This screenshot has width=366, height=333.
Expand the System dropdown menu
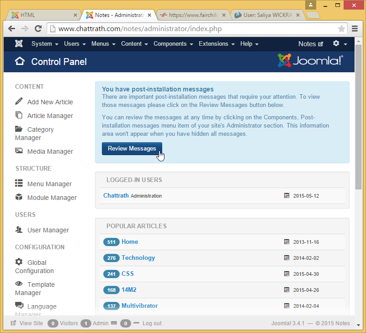[45, 44]
